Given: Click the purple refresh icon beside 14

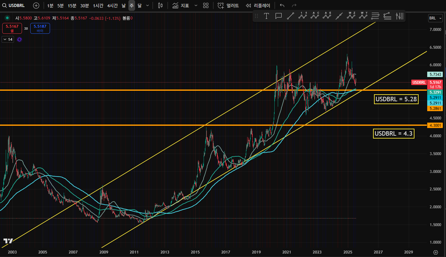Looking at the screenshot, I should [x=19, y=39].
